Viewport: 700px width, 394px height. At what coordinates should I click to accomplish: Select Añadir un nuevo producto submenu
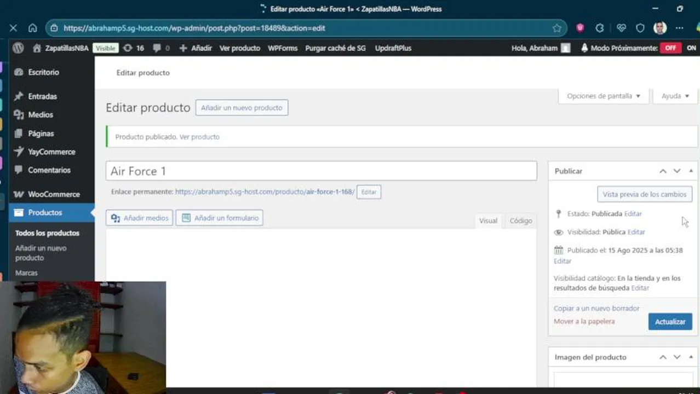pos(41,253)
